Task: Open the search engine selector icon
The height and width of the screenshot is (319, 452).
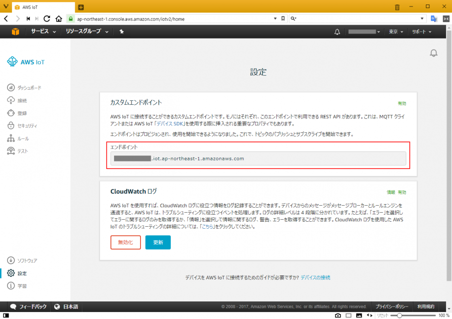Action: pyautogui.click(x=293, y=19)
